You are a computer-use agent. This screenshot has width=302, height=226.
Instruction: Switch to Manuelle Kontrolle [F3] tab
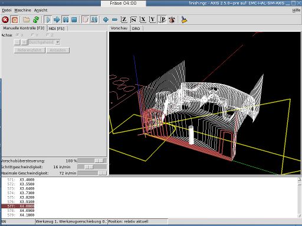(24, 28)
